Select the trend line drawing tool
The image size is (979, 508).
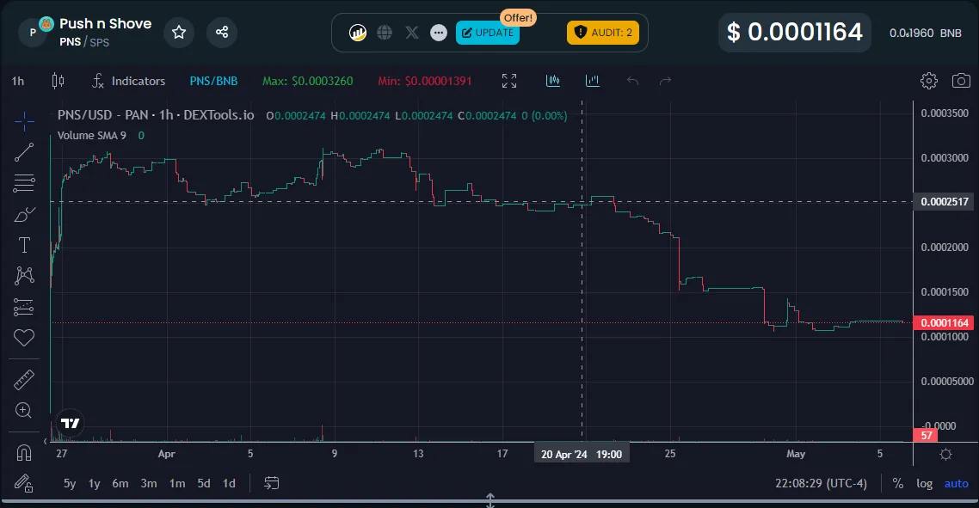coord(24,152)
